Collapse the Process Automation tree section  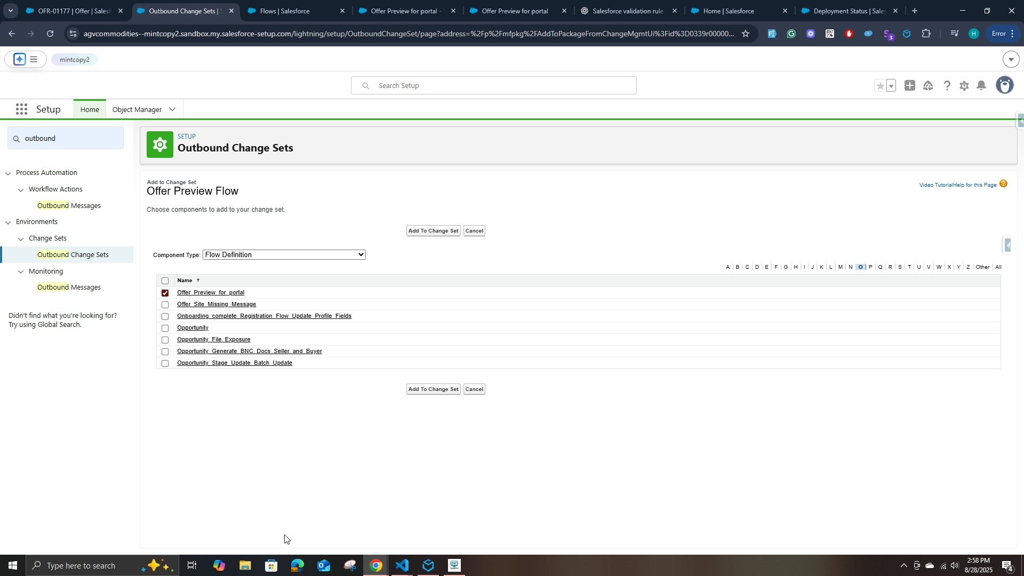pos(8,173)
